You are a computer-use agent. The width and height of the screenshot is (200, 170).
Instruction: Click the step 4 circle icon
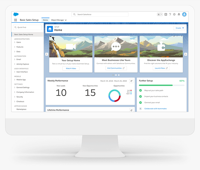pos(140,109)
